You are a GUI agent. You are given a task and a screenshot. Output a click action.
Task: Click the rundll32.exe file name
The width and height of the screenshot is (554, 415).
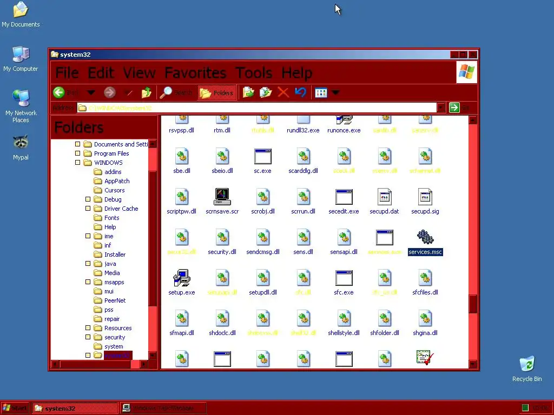(303, 130)
